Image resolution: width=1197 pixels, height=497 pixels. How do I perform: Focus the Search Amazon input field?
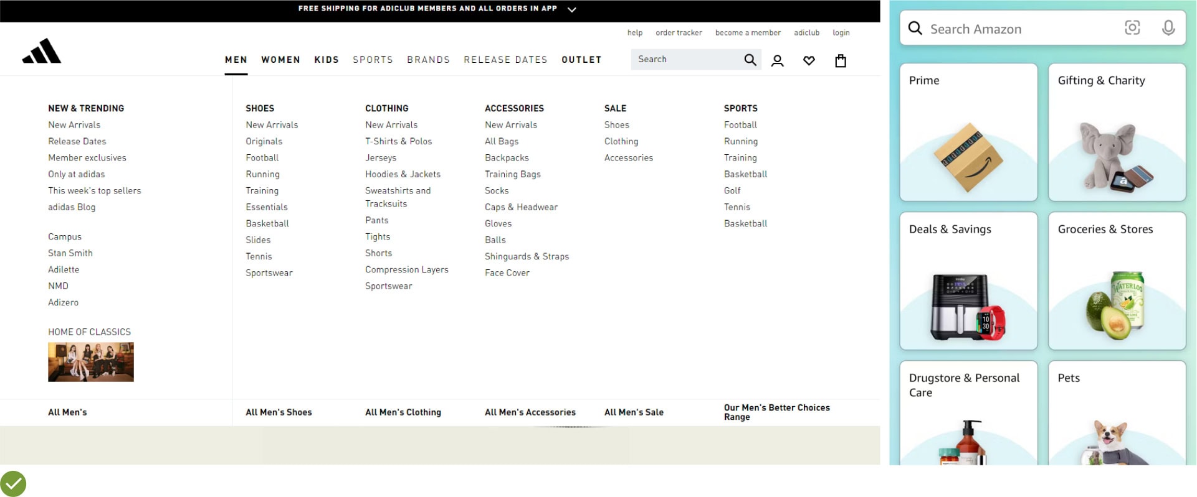point(1022,29)
